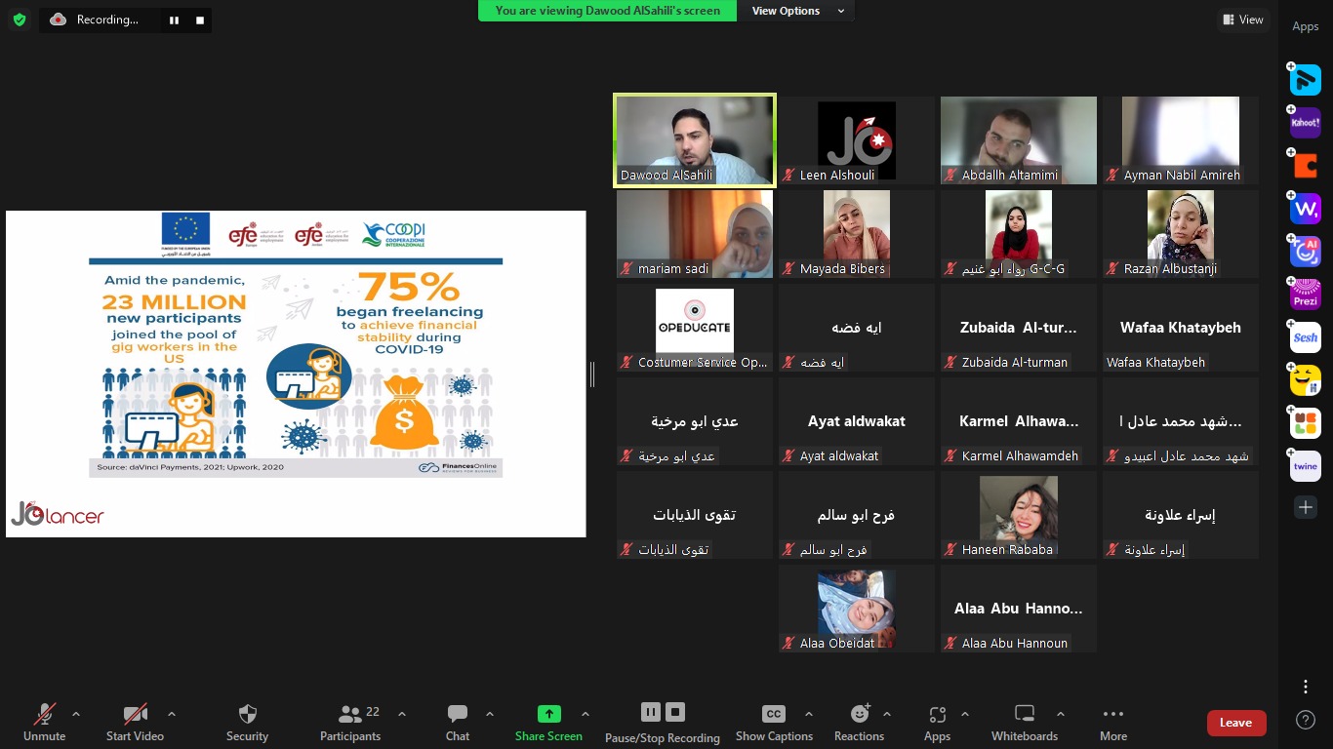Expand the arrow next to Participants
This screenshot has height=749, width=1333.
point(401,714)
